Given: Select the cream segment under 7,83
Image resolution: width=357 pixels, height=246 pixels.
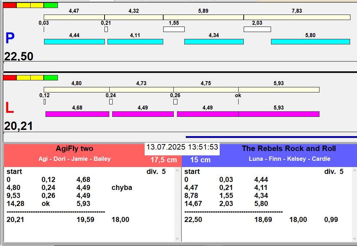Looking at the screenshot, I should click(297, 17).
